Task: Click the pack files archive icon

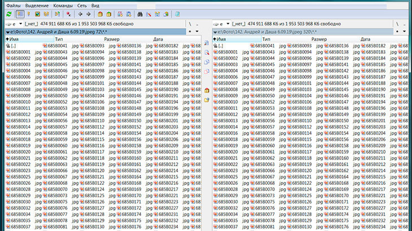Action: (x=100, y=14)
